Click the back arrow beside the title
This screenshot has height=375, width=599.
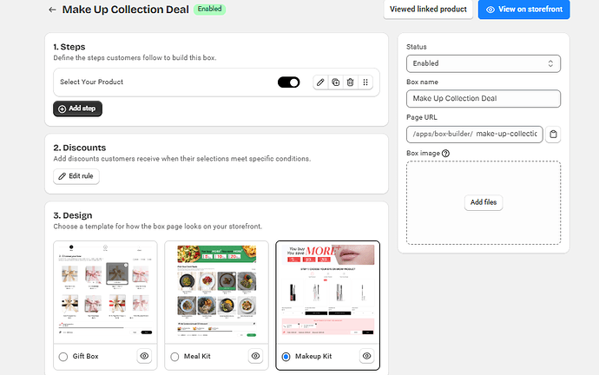tap(53, 10)
